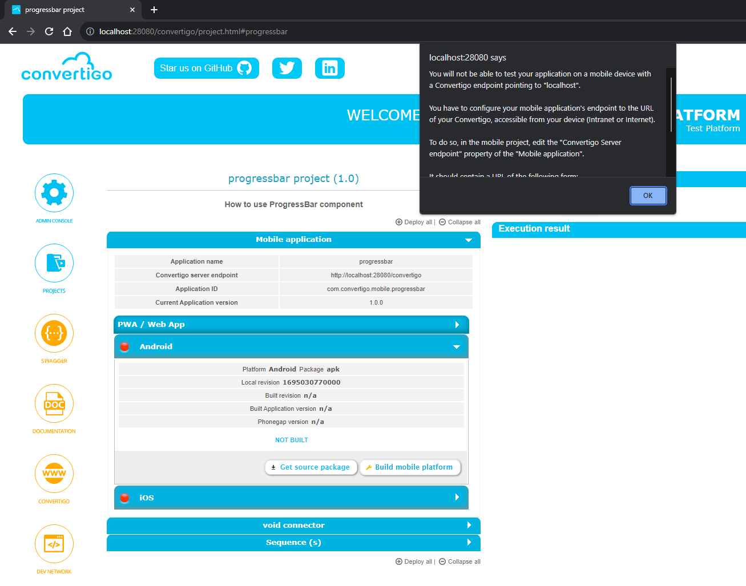Click the Application name progressbar value
This screenshot has width=746, height=586.
click(x=376, y=261)
